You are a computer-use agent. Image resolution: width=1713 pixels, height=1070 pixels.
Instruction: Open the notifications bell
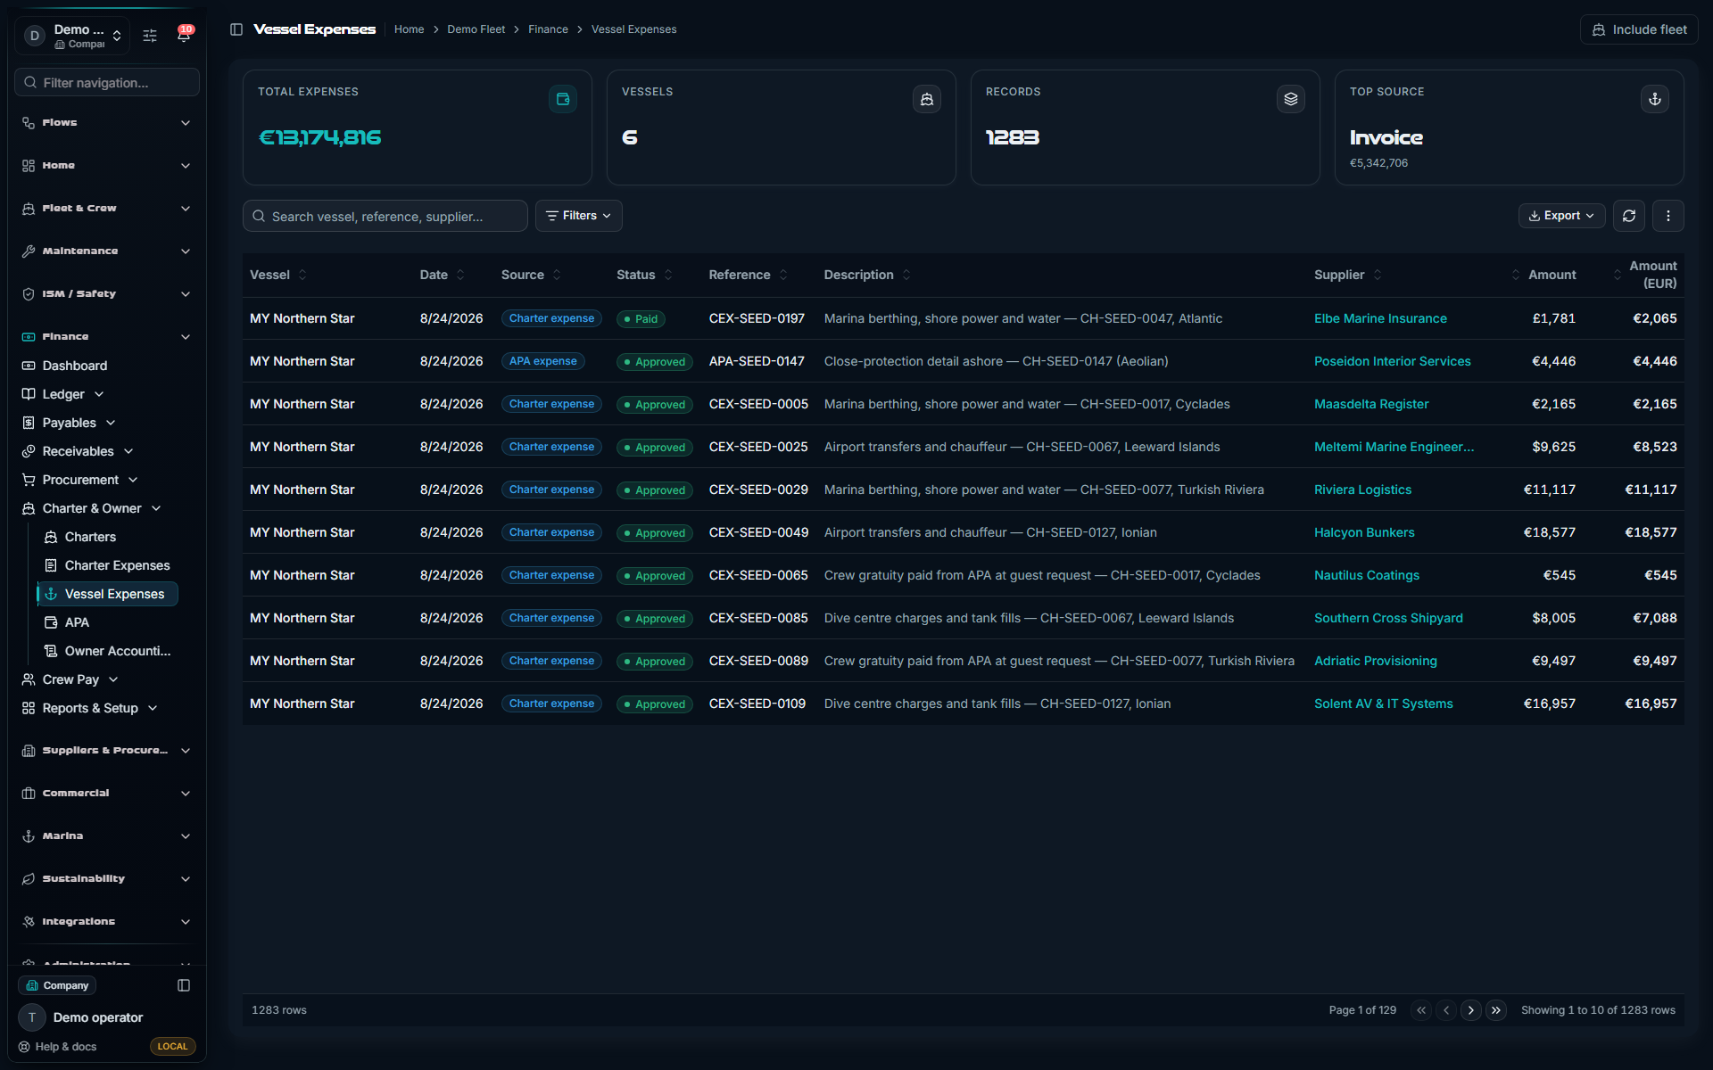click(184, 35)
